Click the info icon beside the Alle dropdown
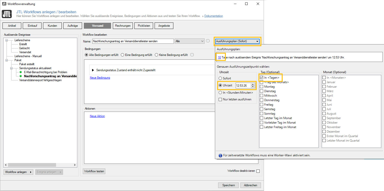The height and width of the screenshot is (191, 384). point(208,41)
